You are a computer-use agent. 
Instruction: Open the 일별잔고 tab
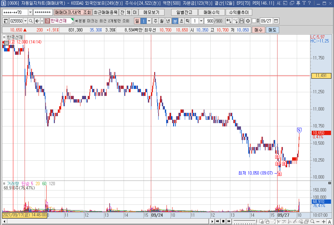click(184, 12)
